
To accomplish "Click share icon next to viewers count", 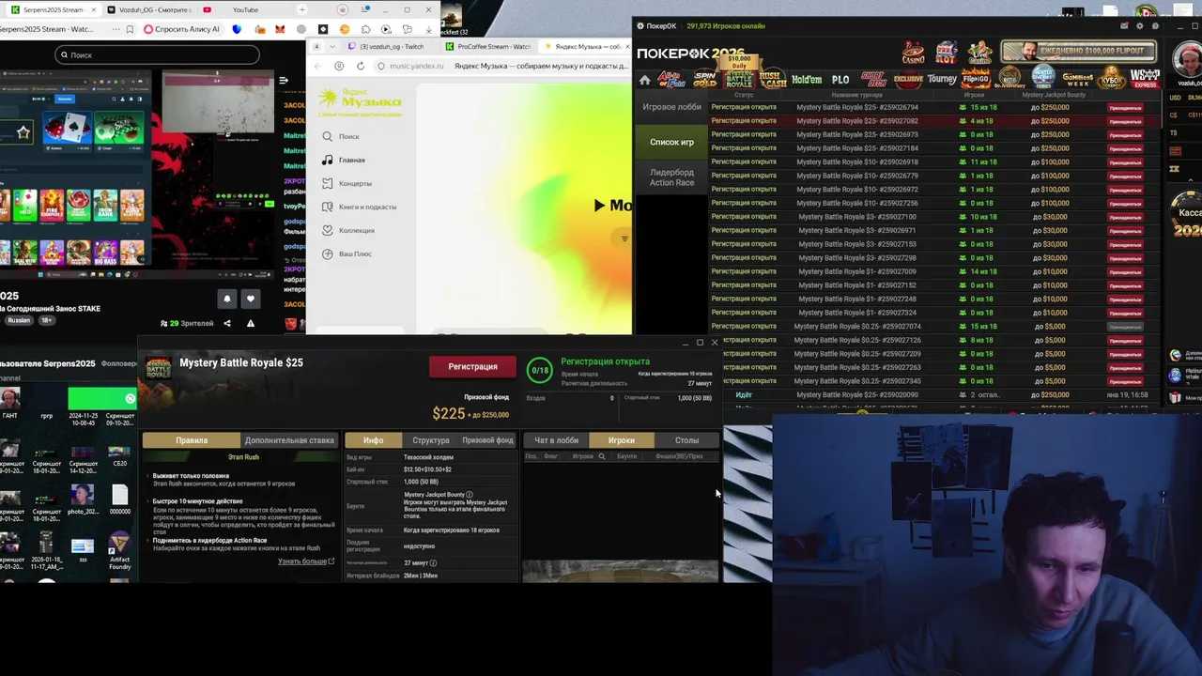I will pyautogui.click(x=226, y=323).
